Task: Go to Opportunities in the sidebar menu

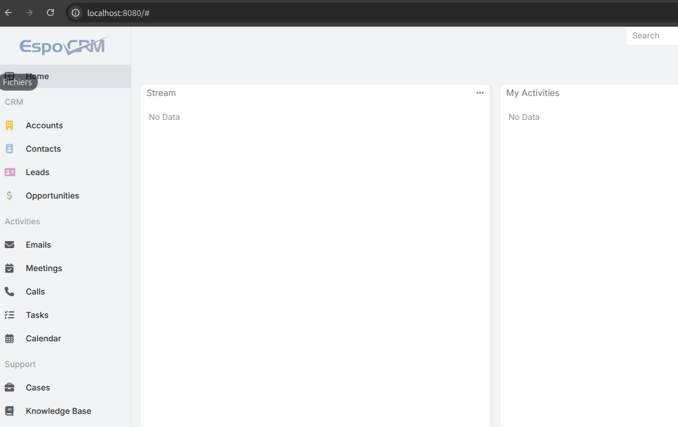Action: [52, 196]
